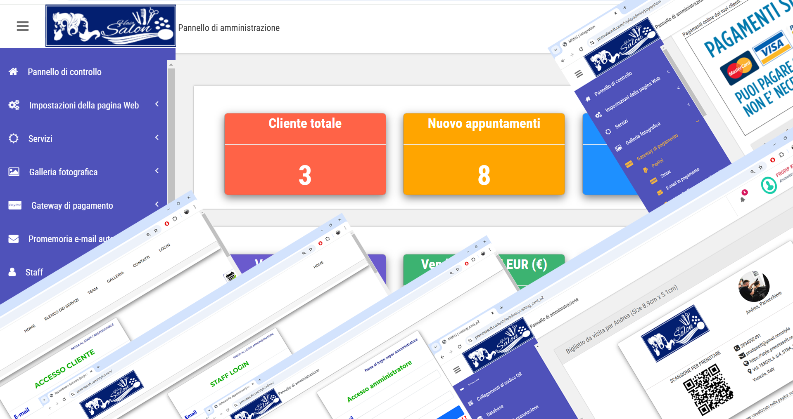Click the main sidebar vertical scrollbar thumb

[x=171, y=136]
